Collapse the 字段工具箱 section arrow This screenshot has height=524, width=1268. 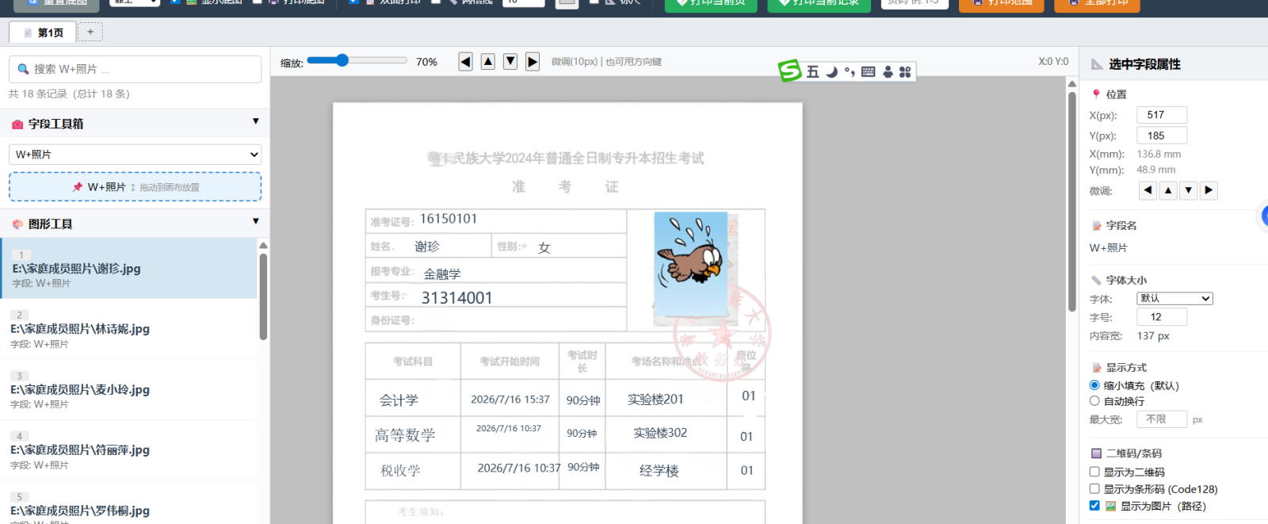point(255,121)
